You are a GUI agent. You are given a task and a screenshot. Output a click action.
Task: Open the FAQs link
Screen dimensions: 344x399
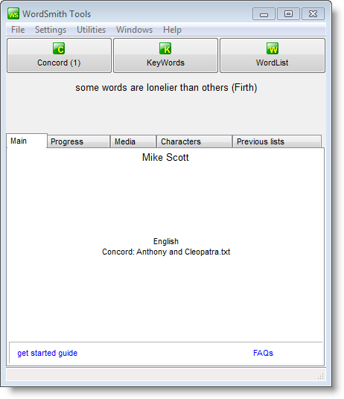coord(263,353)
